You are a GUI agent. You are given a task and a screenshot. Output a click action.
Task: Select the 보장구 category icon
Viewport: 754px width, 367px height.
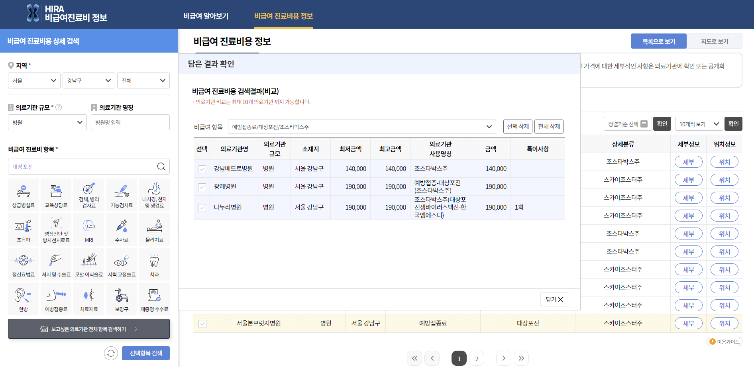point(122,298)
